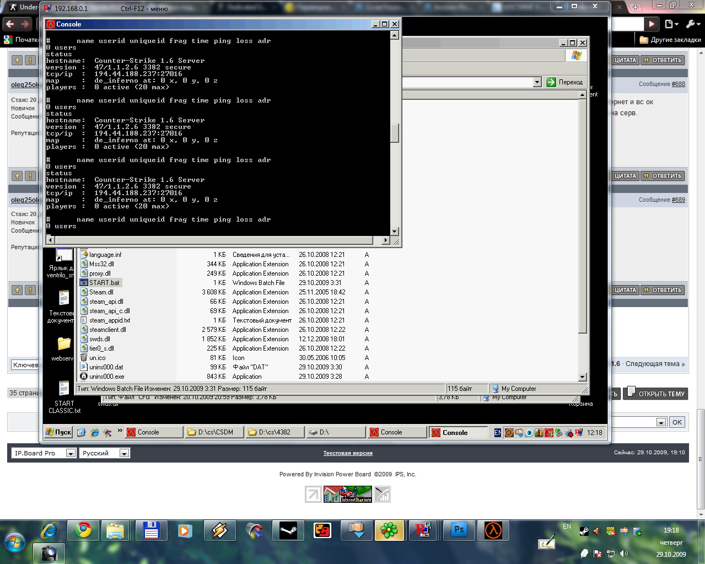
Task: Click the Internet Map info banner image
Action: point(348,494)
